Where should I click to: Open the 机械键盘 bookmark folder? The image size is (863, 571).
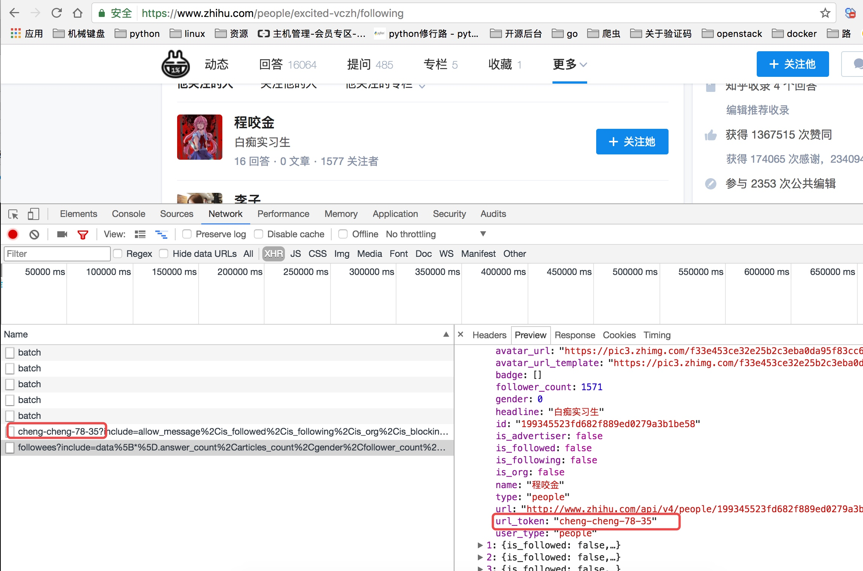(x=79, y=34)
